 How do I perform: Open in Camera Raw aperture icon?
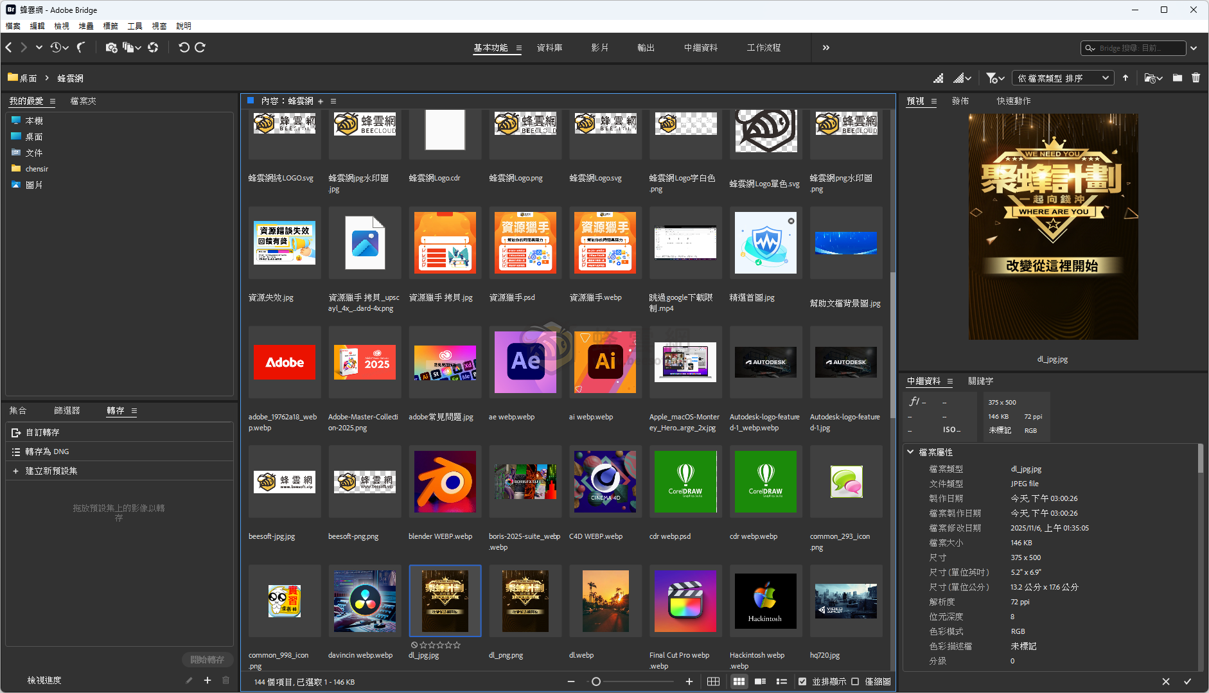[153, 48]
